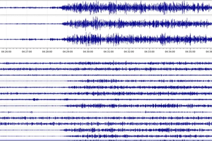Select the middle waveform trace in upper panel
The image size is (212, 141).
115,24
